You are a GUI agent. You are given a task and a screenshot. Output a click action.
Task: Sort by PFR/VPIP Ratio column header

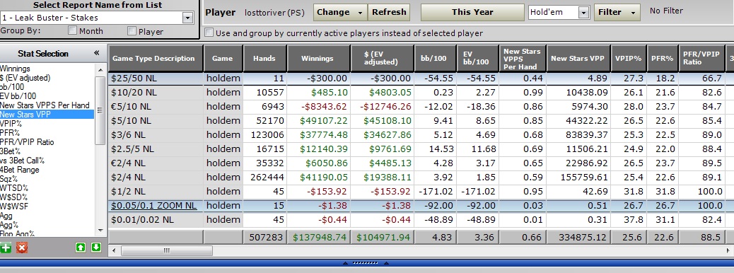pos(701,59)
